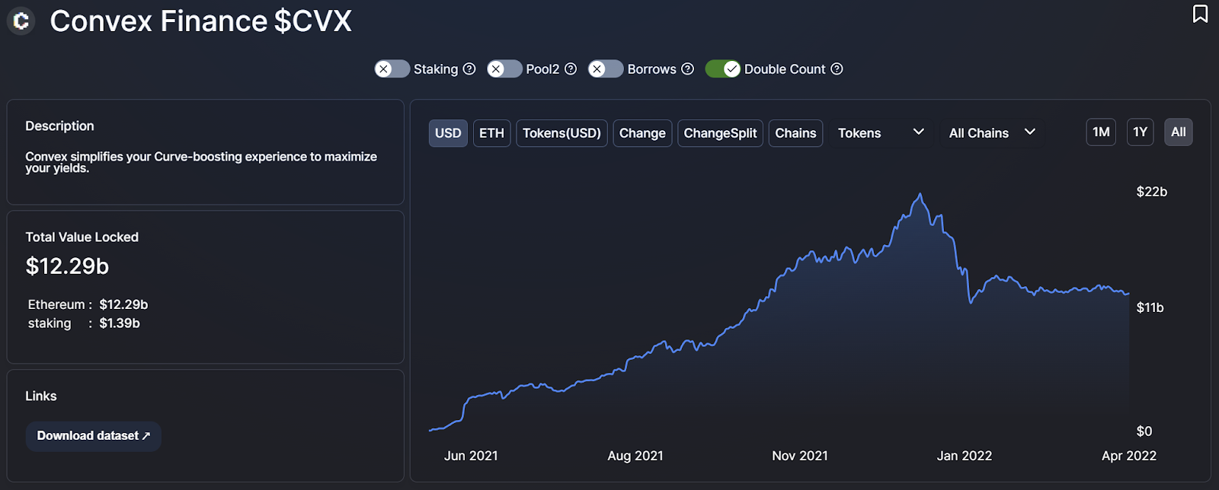The width and height of the screenshot is (1219, 490).
Task: Open the Double Count help question-mark icon
Action: point(837,68)
